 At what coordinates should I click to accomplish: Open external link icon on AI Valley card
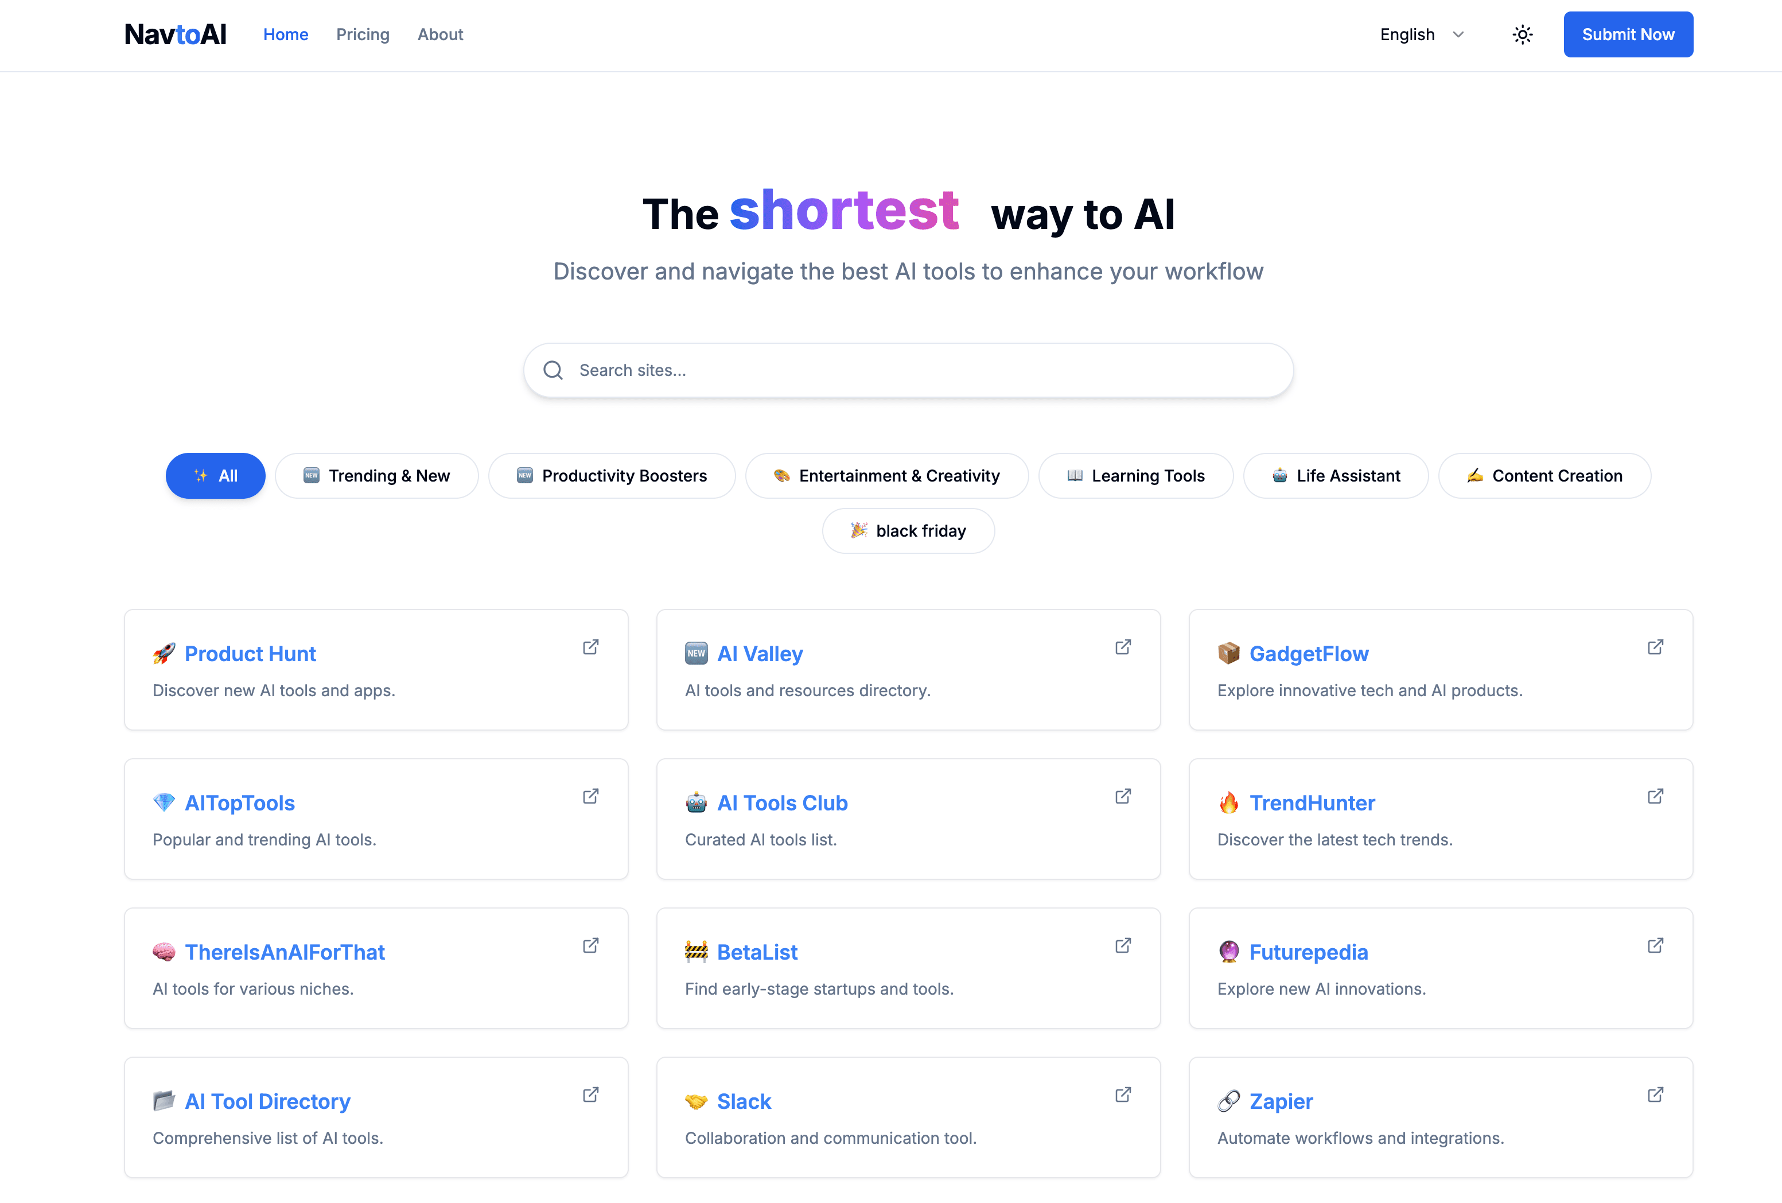pyautogui.click(x=1123, y=647)
